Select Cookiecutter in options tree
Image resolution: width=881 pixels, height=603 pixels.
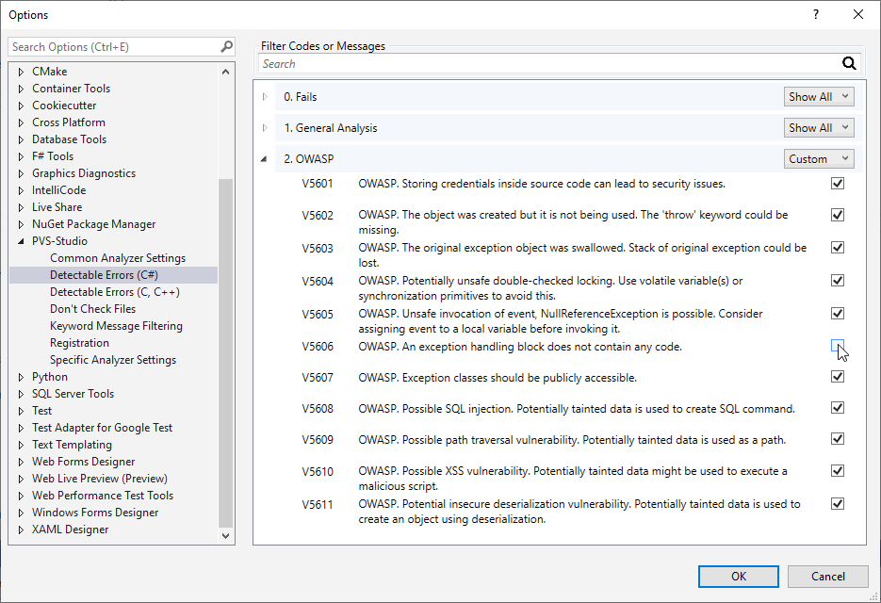click(64, 106)
